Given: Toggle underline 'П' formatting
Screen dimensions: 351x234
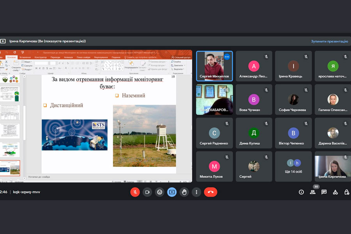Looking at the screenshot, I should click(x=43, y=68).
